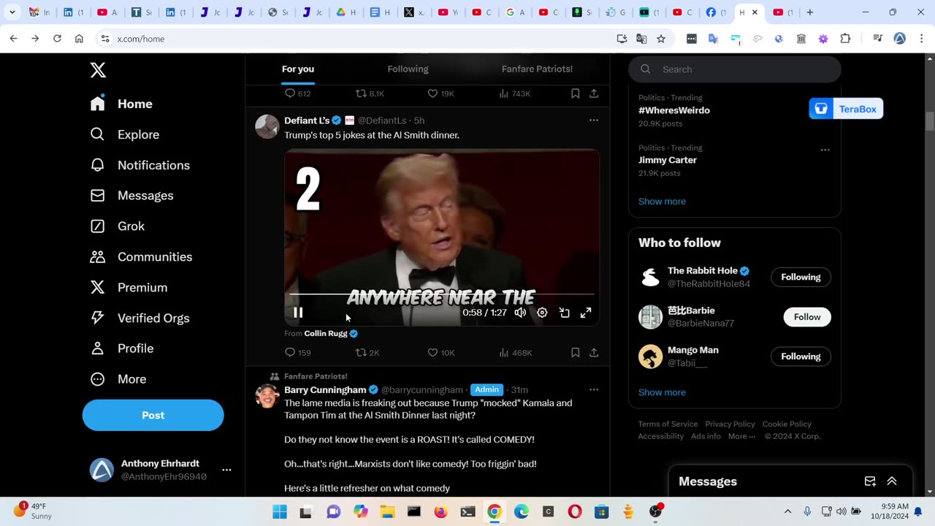Expand the footer More menu
The image size is (935, 526).
pos(742,436)
